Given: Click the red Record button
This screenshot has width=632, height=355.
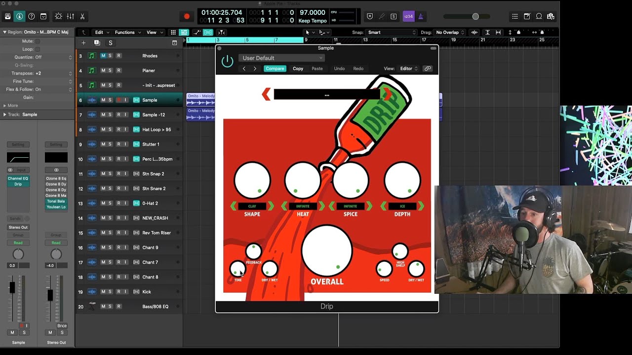Looking at the screenshot, I should point(187,16).
